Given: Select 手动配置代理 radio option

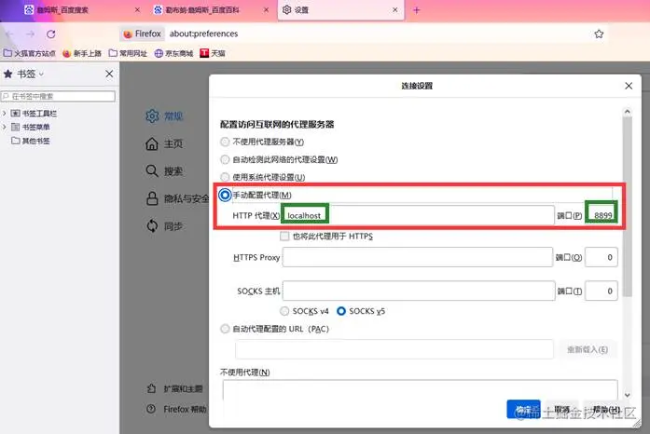Looking at the screenshot, I should (x=225, y=195).
